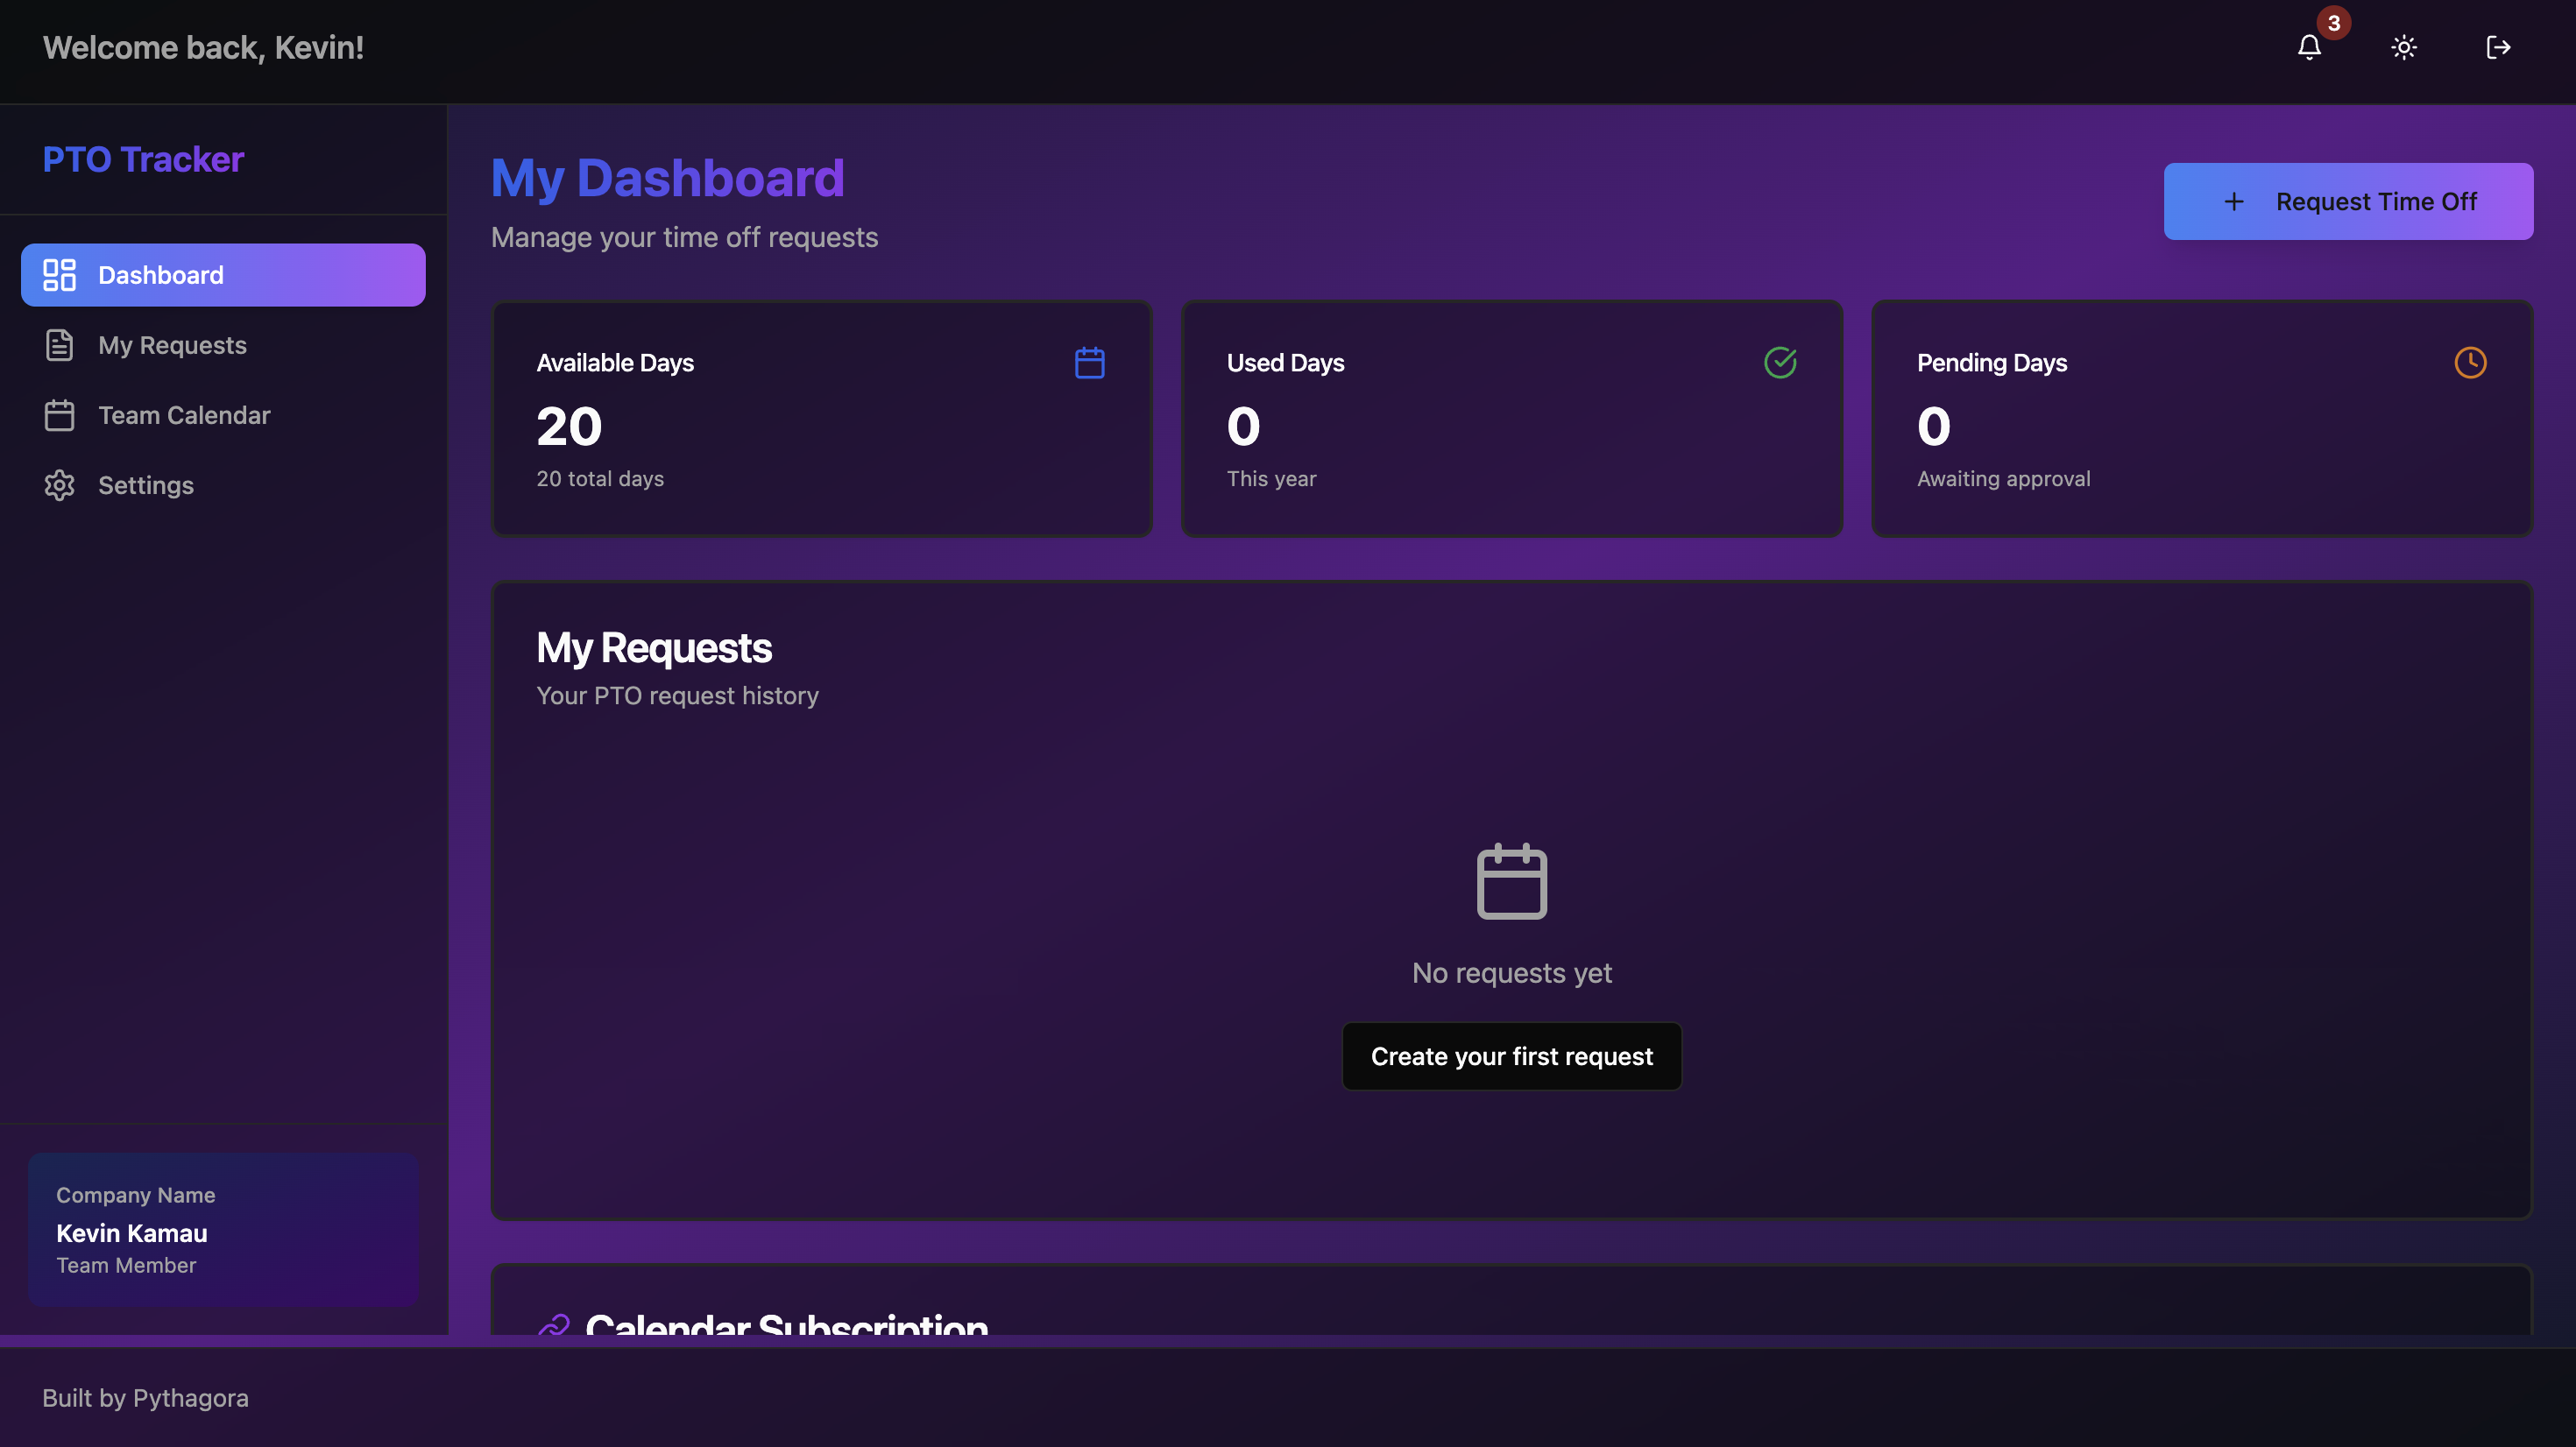Click the calendar icon on the Available Days card

1089,363
